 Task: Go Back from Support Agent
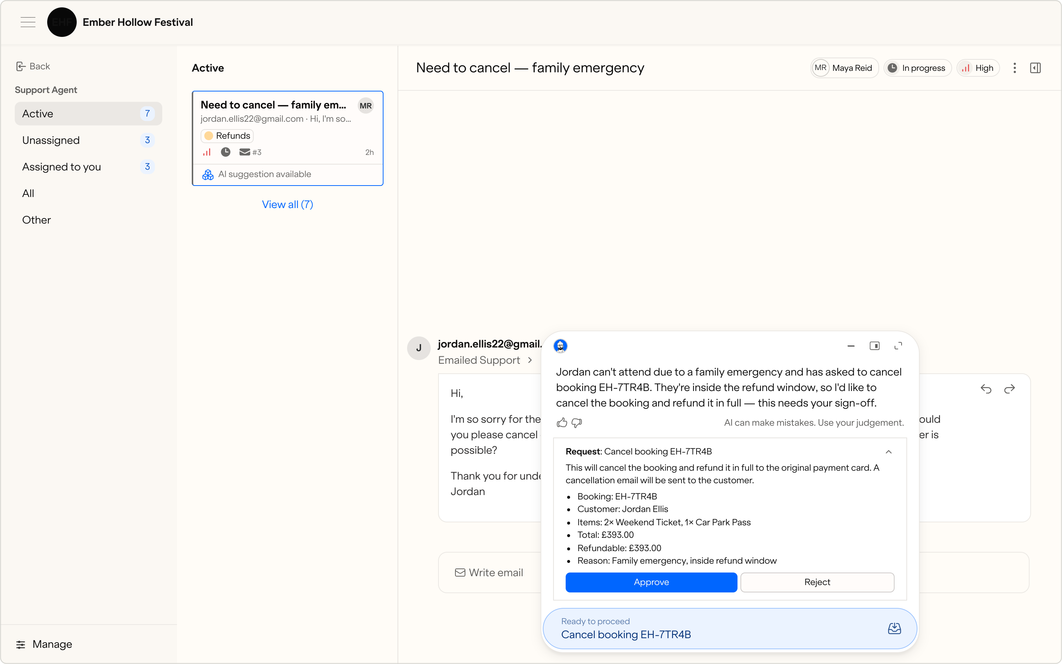point(33,66)
